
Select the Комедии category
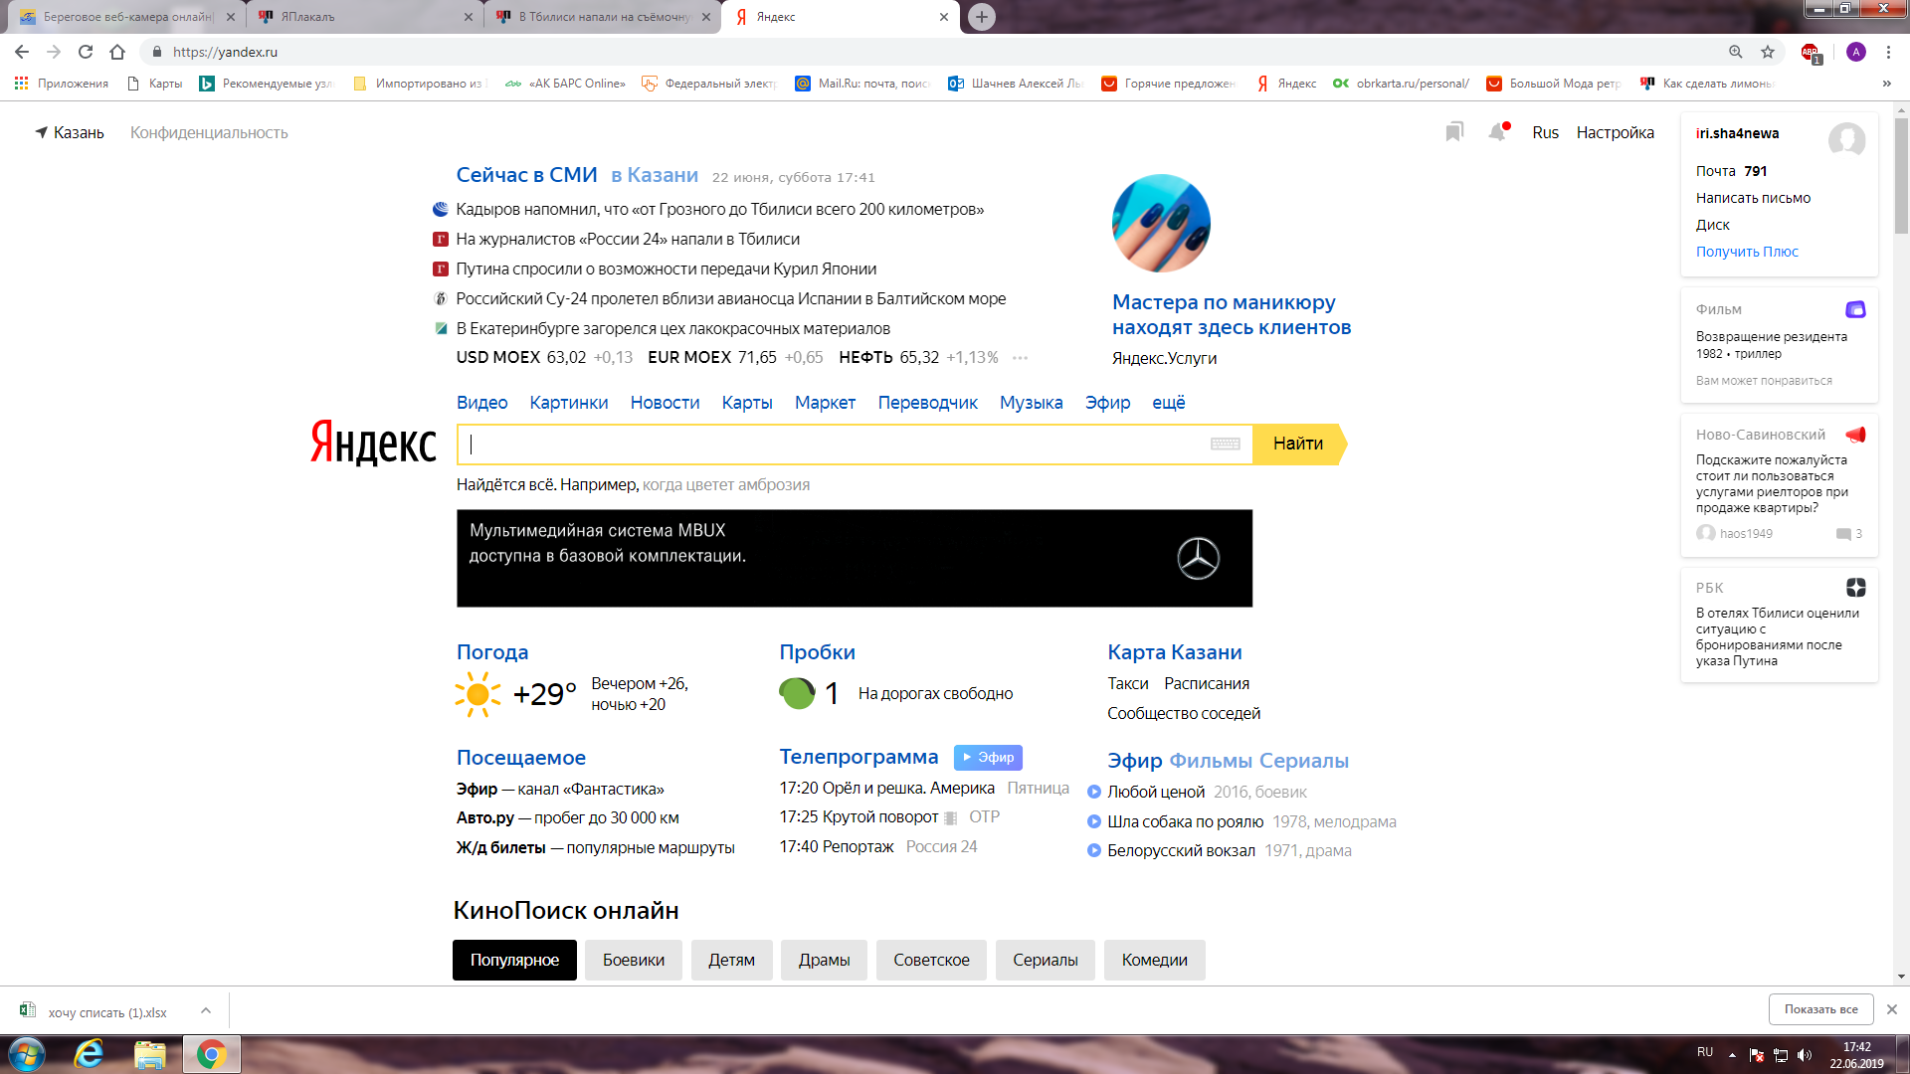pos(1154,960)
